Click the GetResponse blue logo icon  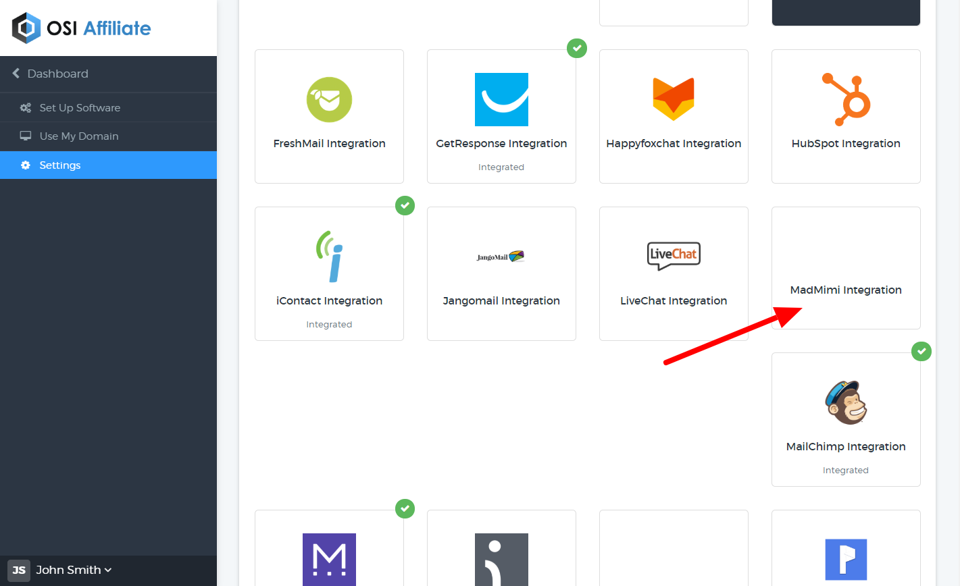[x=501, y=99]
